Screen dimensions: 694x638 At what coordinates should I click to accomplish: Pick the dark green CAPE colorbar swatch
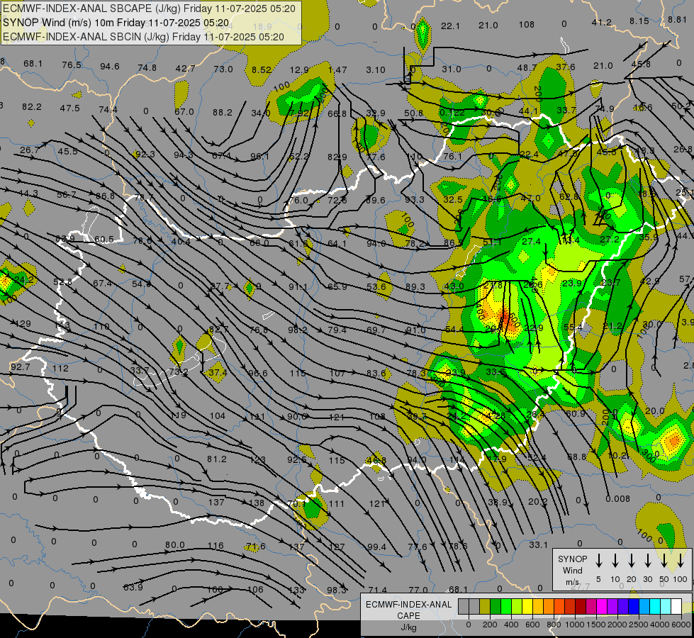click(496, 606)
